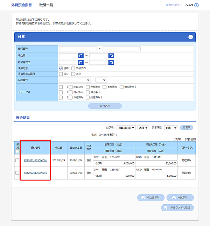
Task: Open calendar for 申込日 start date
Action: 81,56
